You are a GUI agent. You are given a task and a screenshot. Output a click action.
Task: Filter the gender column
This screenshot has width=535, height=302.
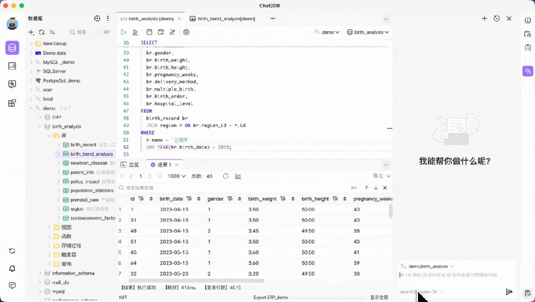pyautogui.click(x=230, y=198)
